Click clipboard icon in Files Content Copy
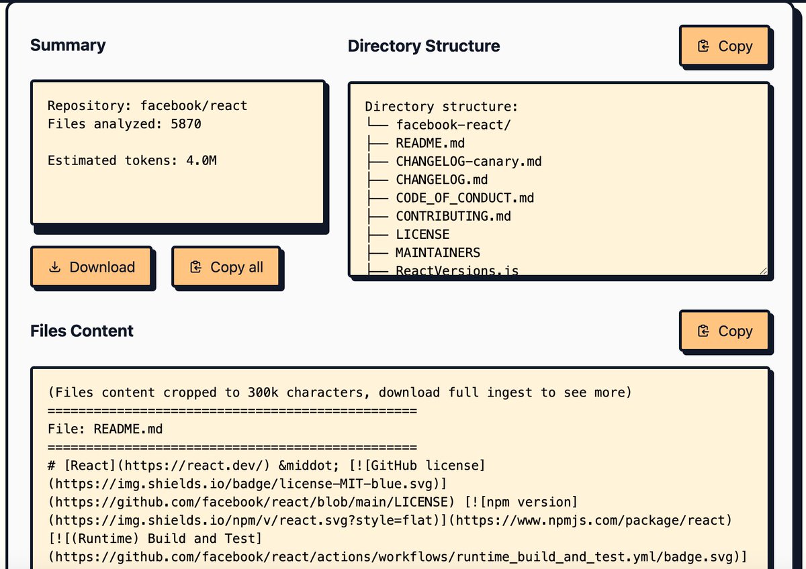The height and width of the screenshot is (569, 806). click(704, 331)
